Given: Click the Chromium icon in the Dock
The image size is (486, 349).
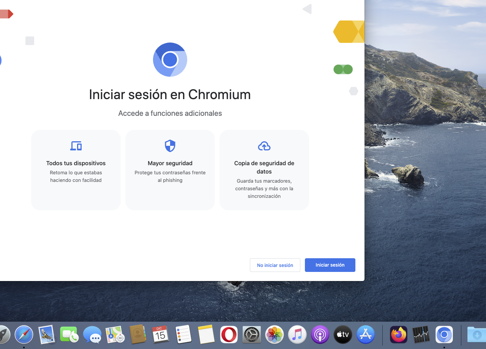Looking at the screenshot, I should (444, 335).
